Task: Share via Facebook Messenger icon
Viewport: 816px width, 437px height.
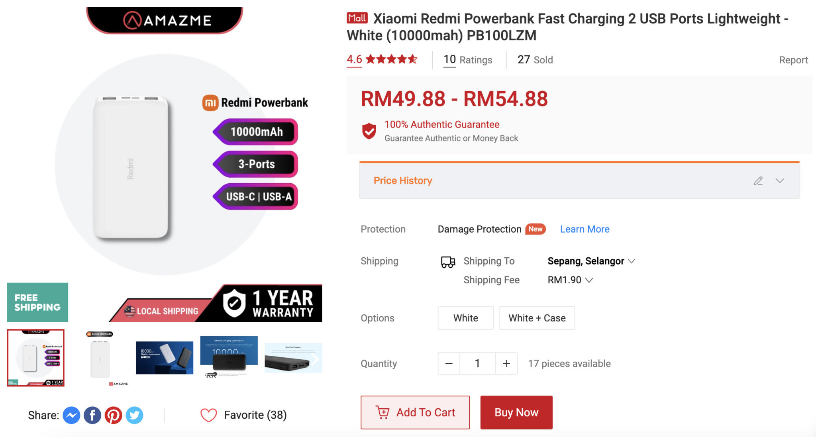Action: [71, 415]
